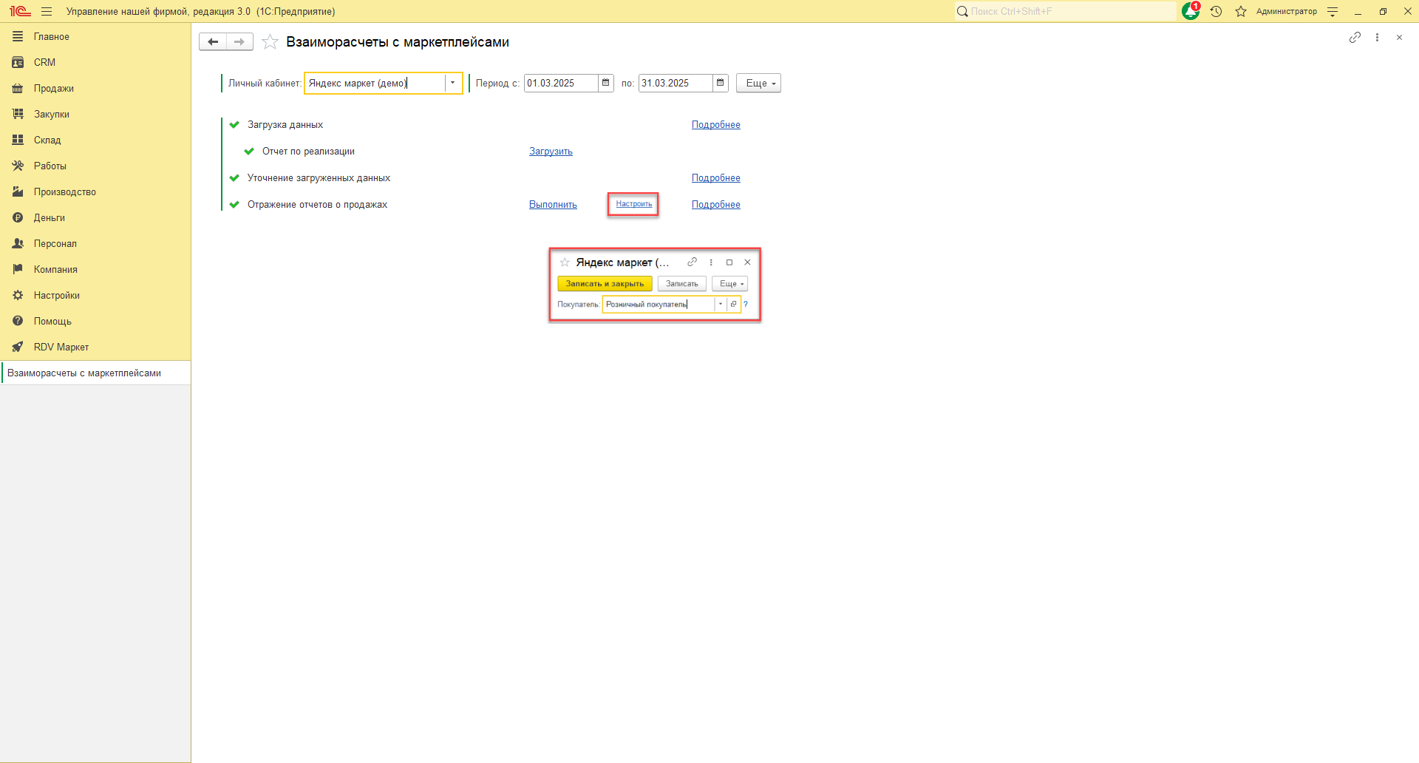Screen dimensions: 1419x763
Task: Open the main hamburger menu in title bar
Action: click(47, 11)
